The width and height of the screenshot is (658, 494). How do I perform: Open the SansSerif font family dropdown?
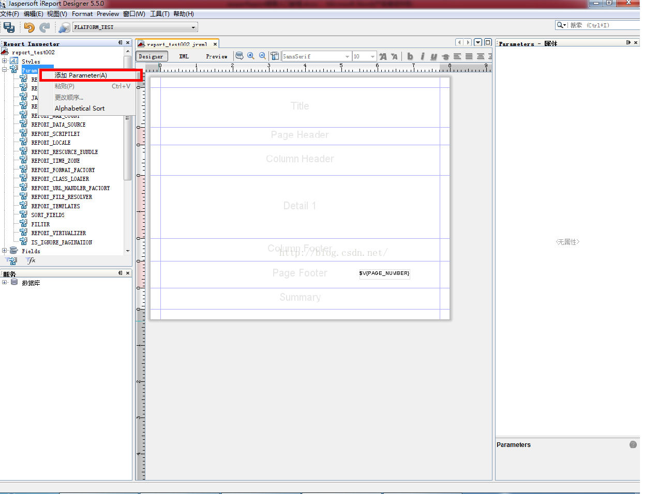click(x=347, y=56)
